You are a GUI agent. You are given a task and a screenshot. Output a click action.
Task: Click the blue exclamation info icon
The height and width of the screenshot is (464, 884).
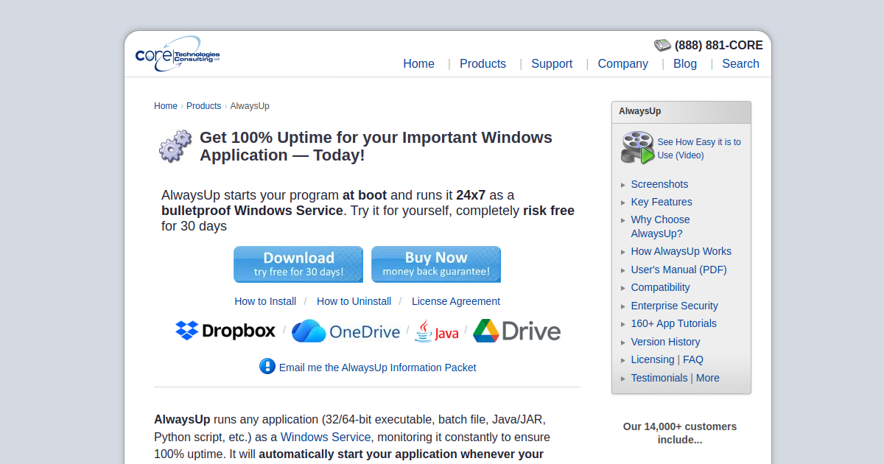click(267, 366)
